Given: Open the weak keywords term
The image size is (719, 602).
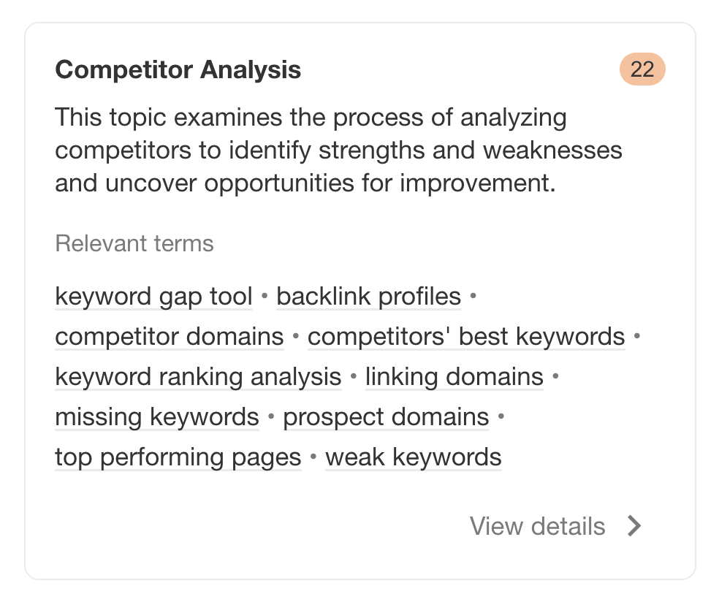Looking at the screenshot, I should 413,457.
